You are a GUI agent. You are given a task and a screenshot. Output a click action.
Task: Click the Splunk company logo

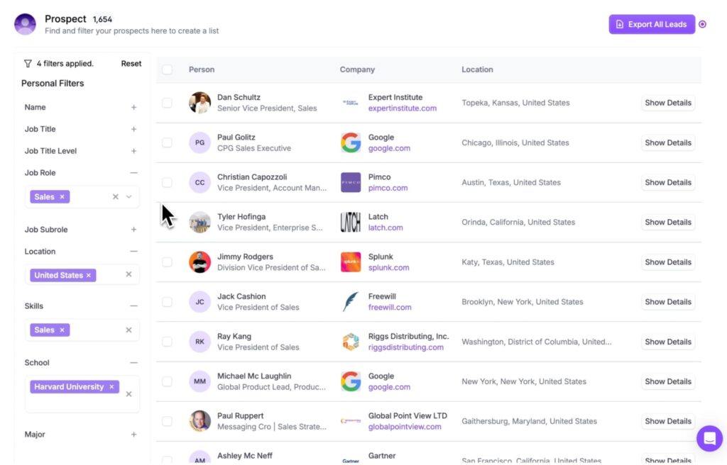[x=351, y=262]
